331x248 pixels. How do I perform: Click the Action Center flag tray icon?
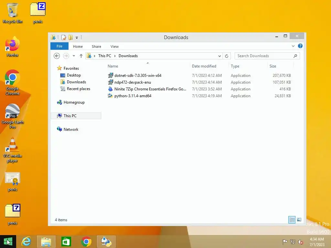pos(285,242)
